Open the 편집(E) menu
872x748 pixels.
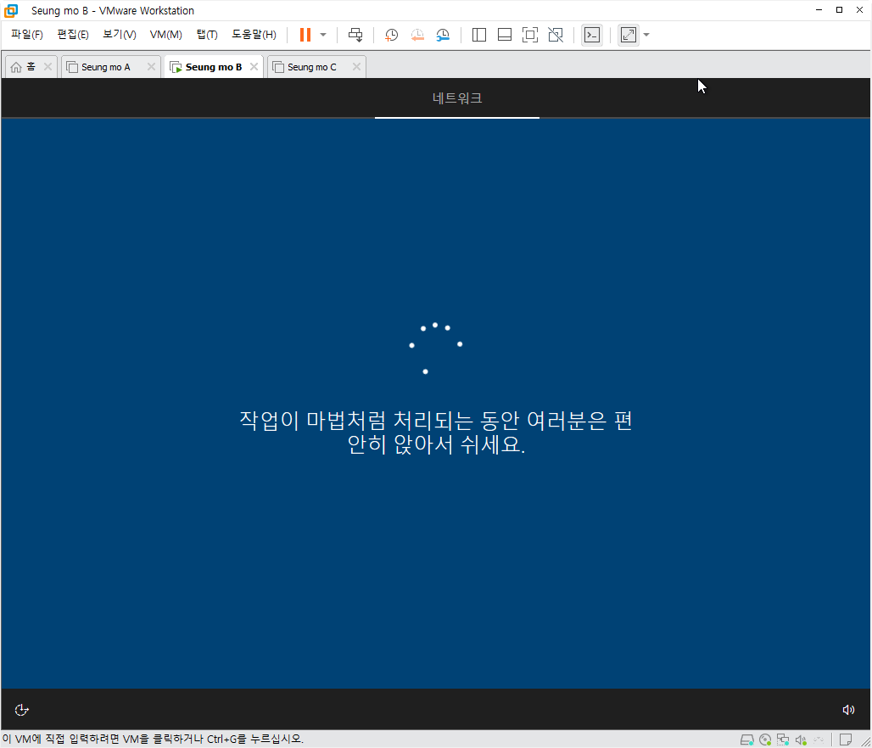73,35
